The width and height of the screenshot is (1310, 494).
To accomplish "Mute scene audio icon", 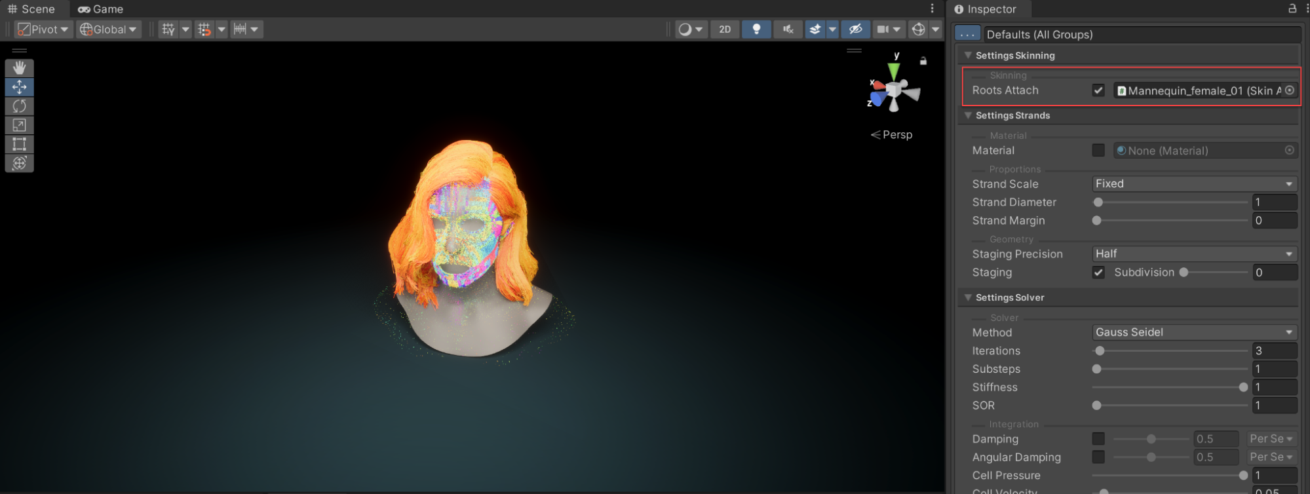I will (x=788, y=29).
